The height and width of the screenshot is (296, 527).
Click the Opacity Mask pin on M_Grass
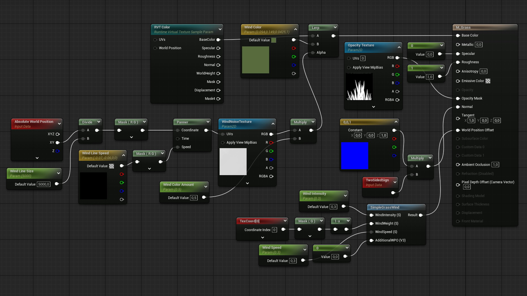(x=457, y=98)
